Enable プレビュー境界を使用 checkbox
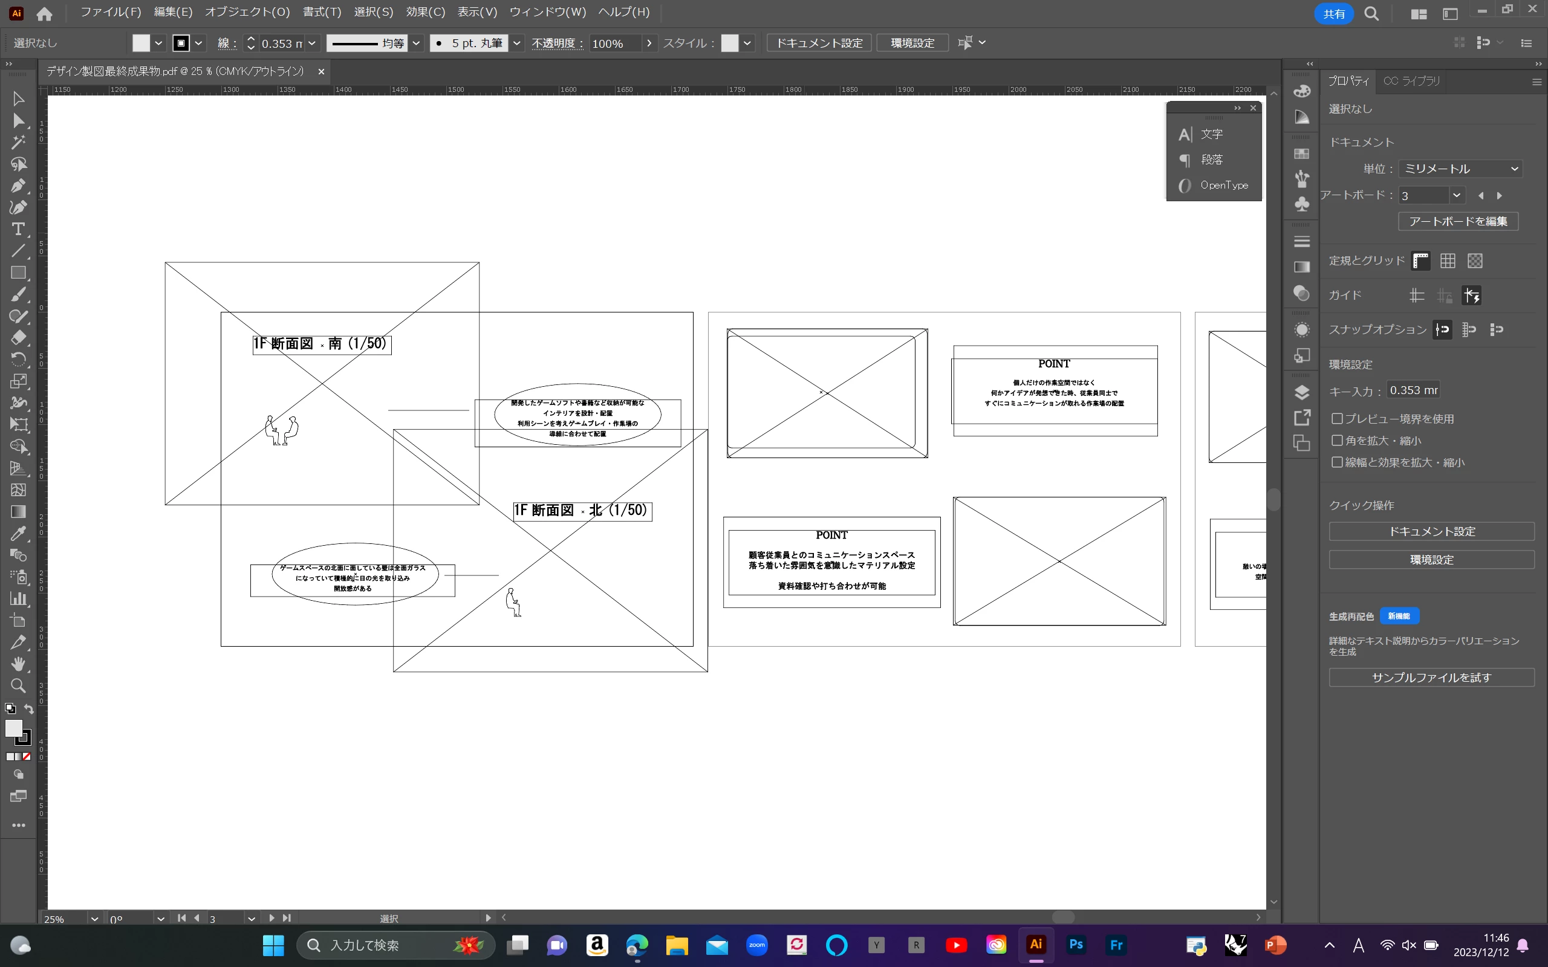1548x967 pixels. click(x=1337, y=419)
